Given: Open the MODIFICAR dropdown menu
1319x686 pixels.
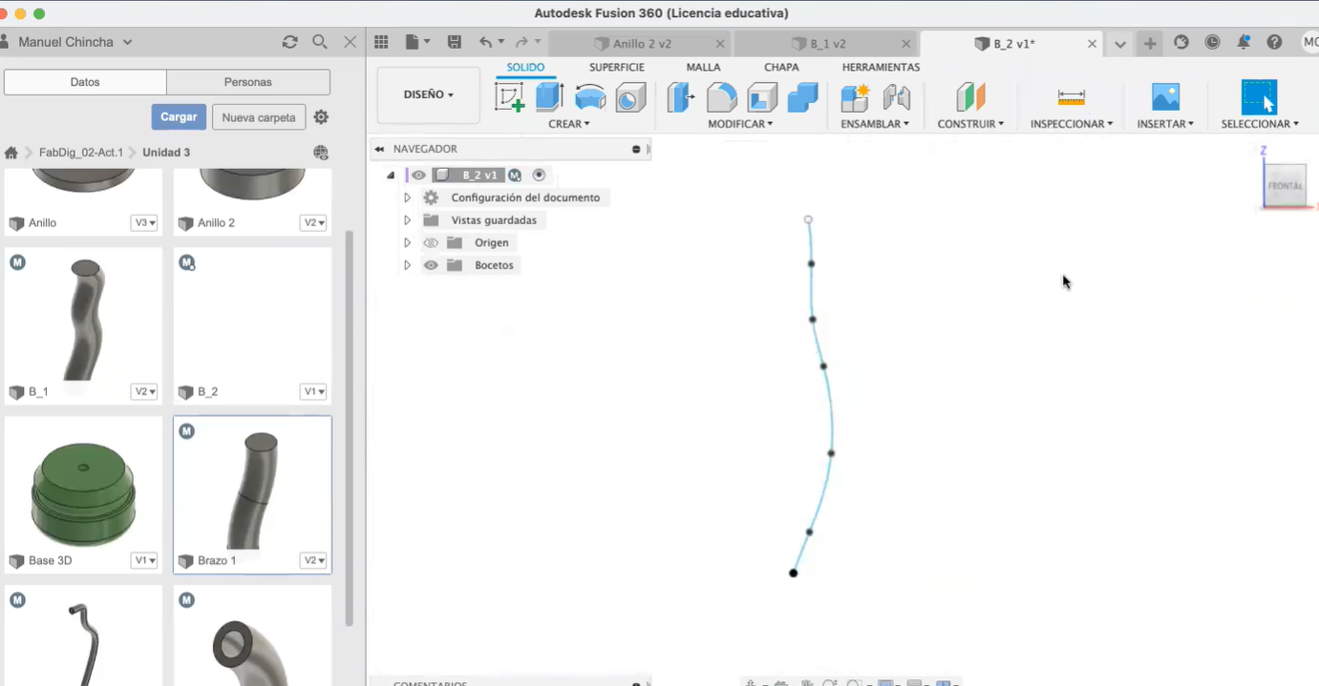Looking at the screenshot, I should pos(740,123).
